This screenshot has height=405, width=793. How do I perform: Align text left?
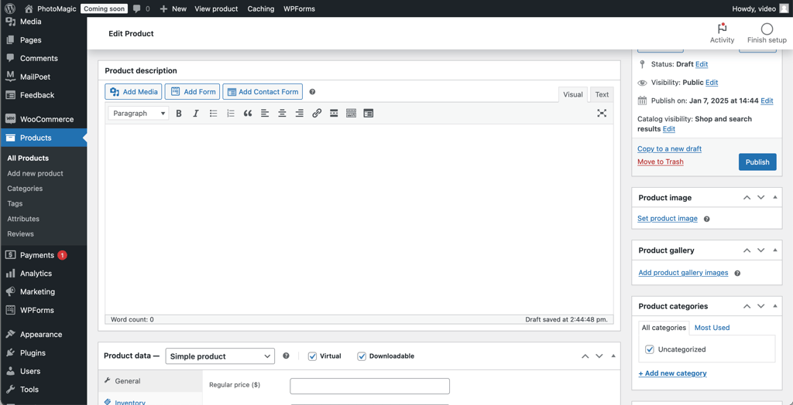click(x=265, y=114)
